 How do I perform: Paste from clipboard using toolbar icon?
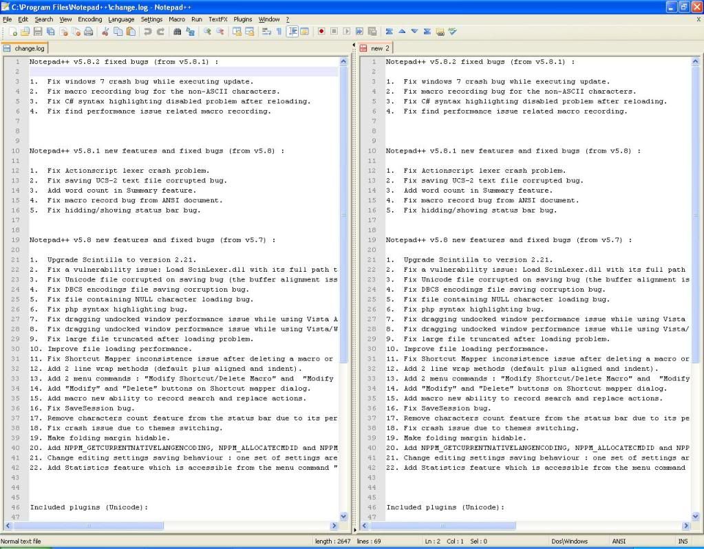pos(131,32)
